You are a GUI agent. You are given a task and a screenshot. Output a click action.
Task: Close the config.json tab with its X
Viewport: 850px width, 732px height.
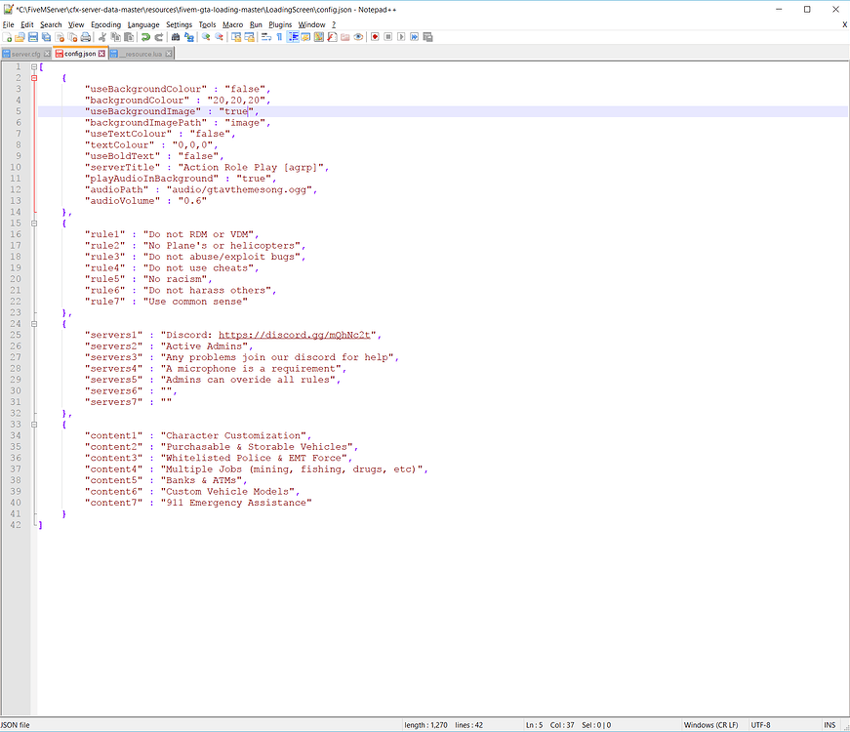[x=101, y=54]
